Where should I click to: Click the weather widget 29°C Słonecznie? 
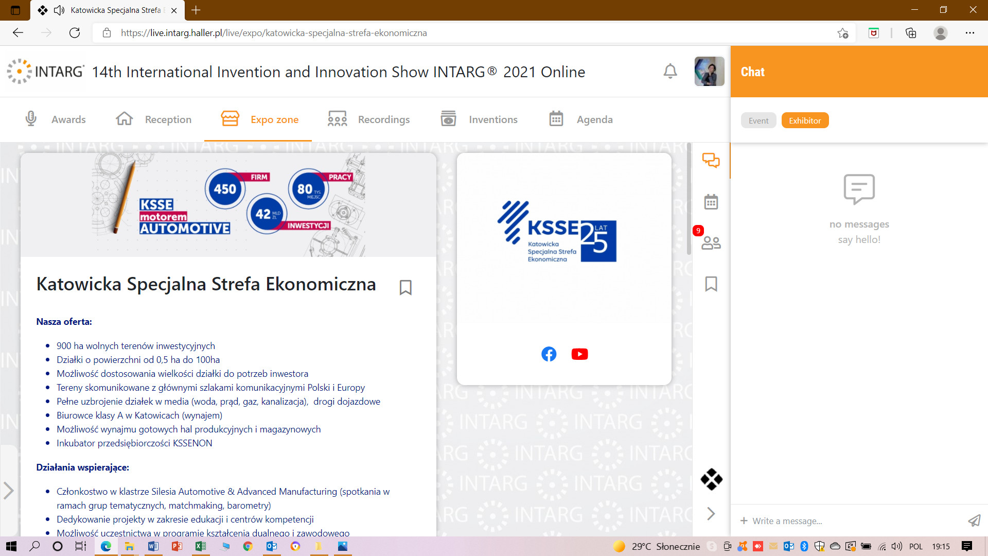(x=657, y=546)
